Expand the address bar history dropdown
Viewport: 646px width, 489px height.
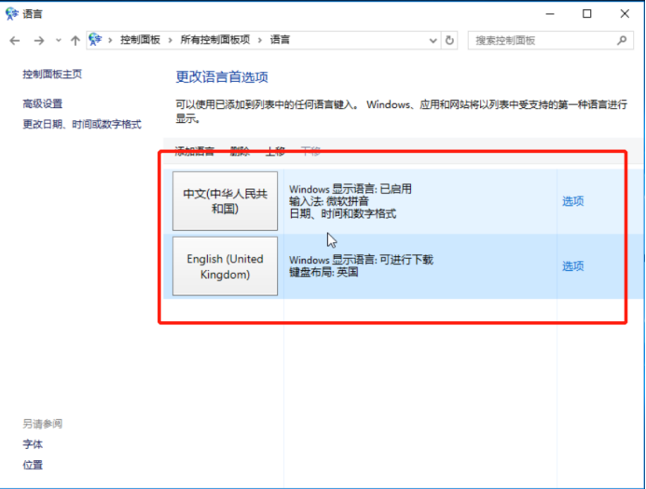tap(433, 40)
